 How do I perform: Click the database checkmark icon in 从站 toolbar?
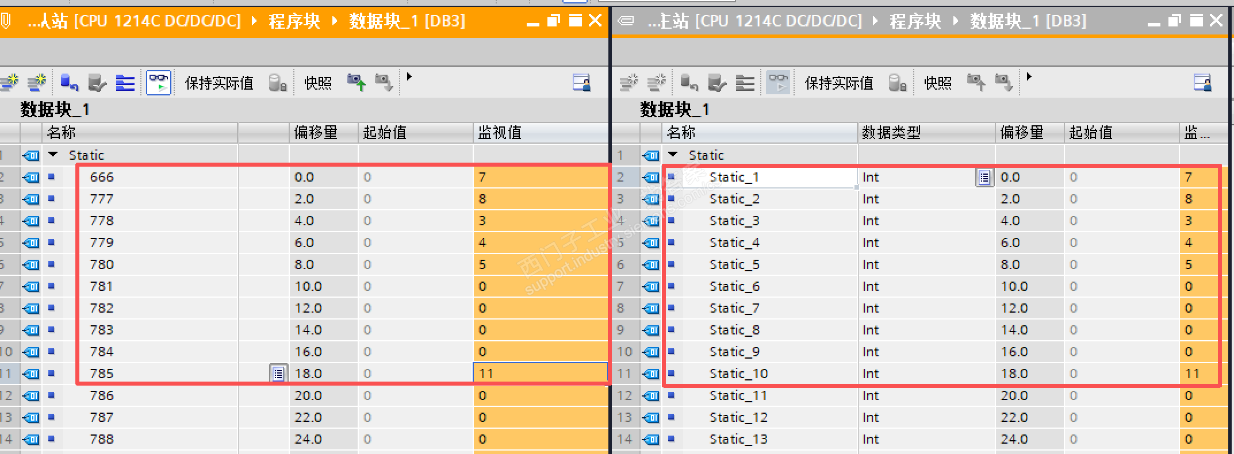click(97, 83)
